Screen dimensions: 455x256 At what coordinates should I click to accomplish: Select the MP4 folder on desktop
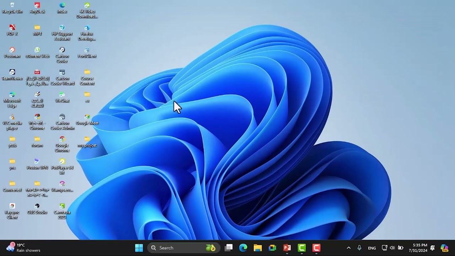click(37, 31)
